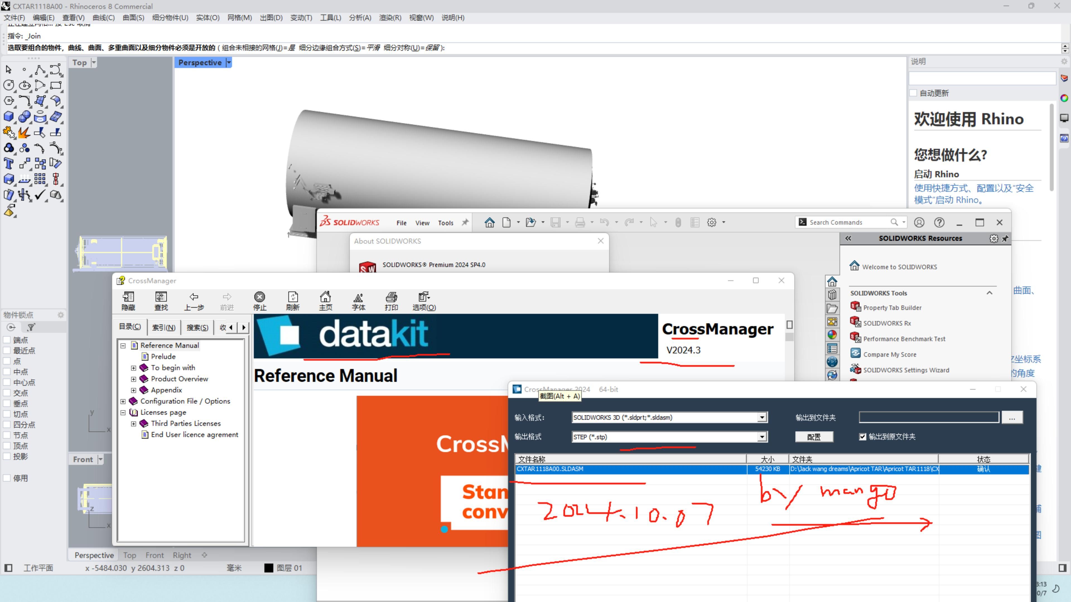Switch to the 索引(N) tab
The width and height of the screenshot is (1071, 602).
[x=163, y=327]
